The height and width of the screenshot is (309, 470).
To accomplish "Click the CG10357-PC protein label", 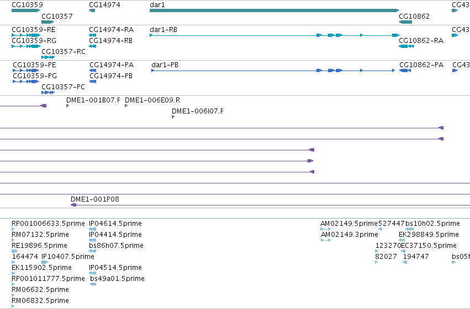I will point(64,87).
